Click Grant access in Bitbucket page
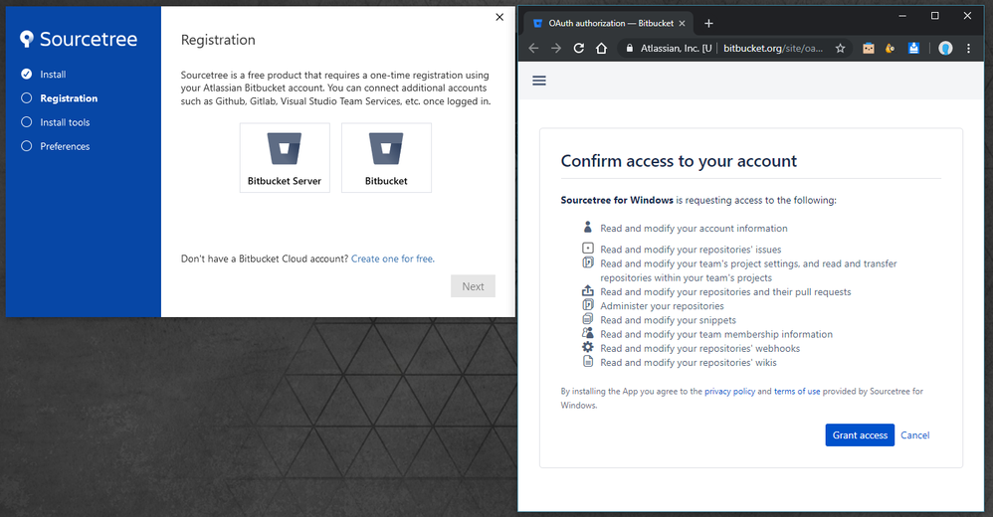 click(x=860, y=434)
